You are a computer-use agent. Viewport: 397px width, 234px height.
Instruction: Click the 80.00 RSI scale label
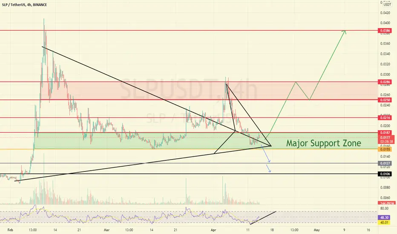(x=384, y=208)
